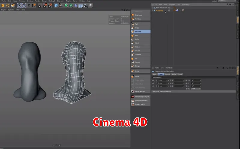The width and height of the screenshot is (240, 149).
Task: Toggle Y axis lock in toolbar
Action: (x=24, y=5)
